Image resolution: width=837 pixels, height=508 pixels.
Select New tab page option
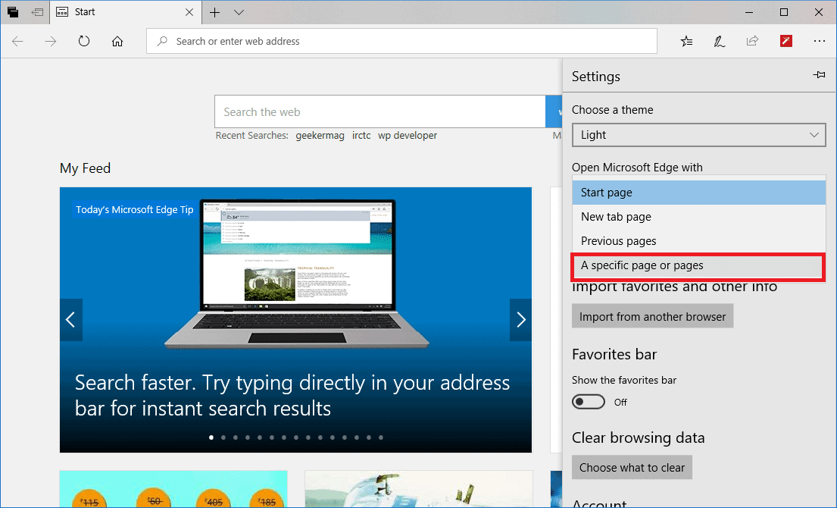click(698, 216)
